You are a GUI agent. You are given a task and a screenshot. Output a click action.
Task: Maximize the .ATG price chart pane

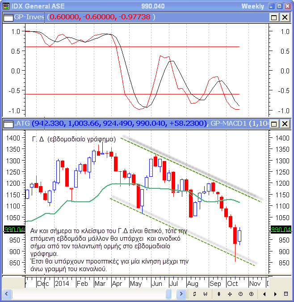[x=274, y=123]
